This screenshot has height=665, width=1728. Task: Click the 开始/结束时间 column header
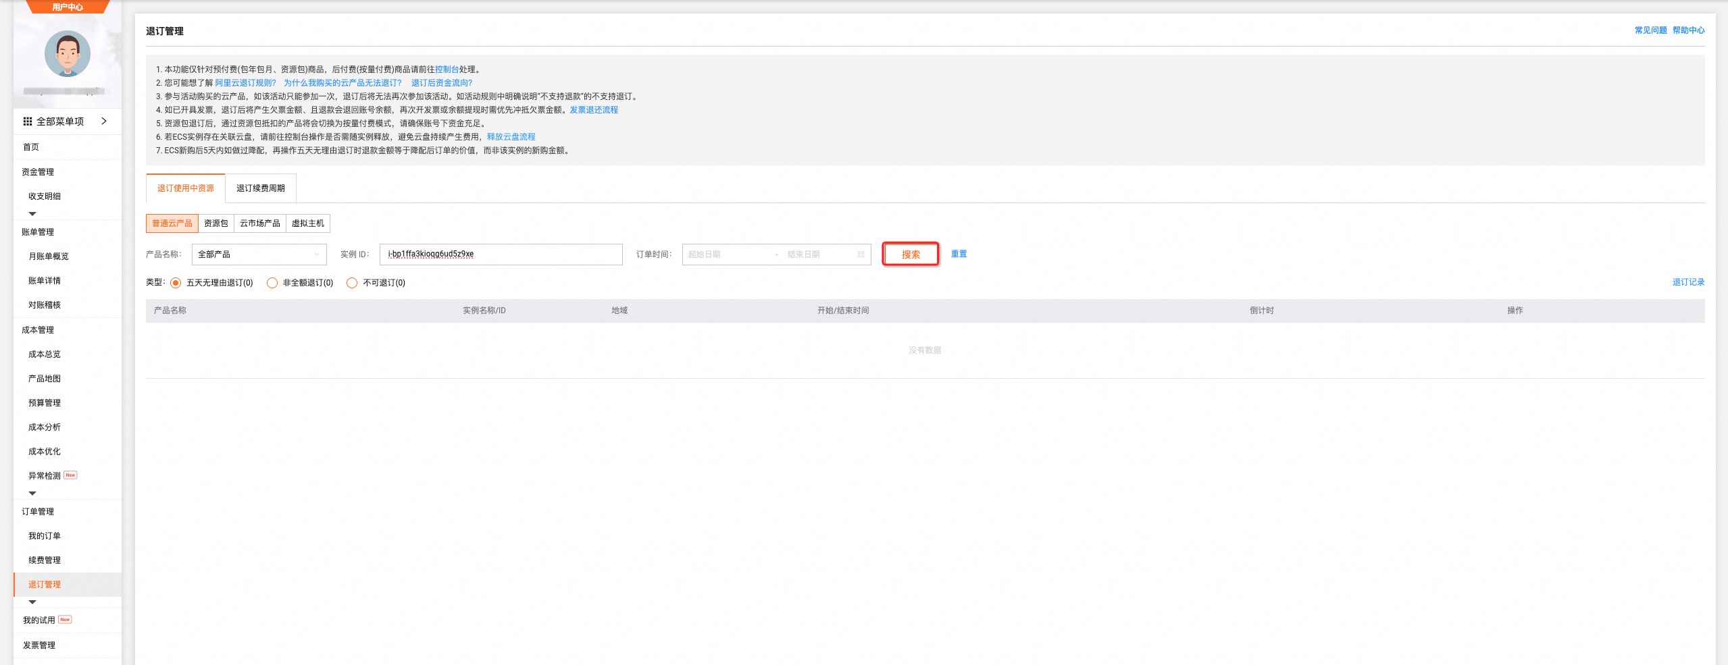click(843, 311)
